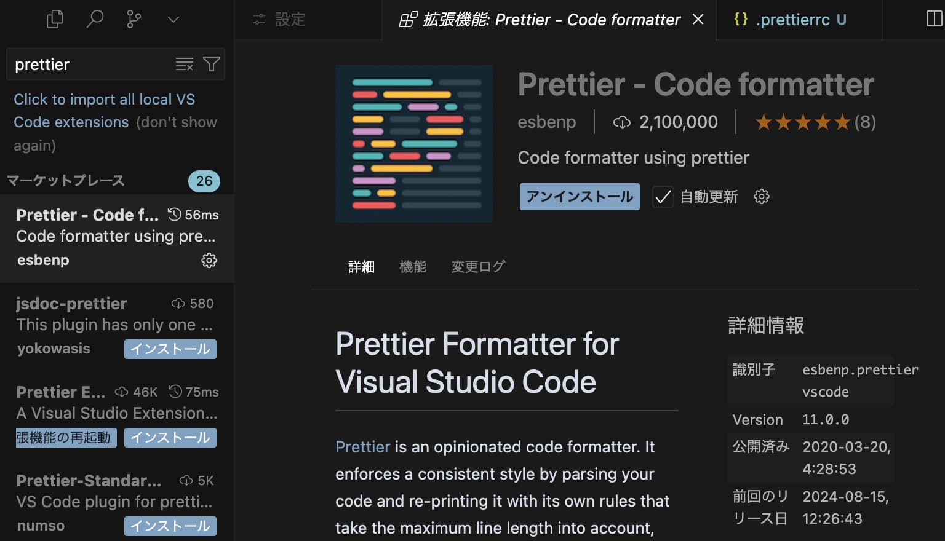Toggle the split editor layout icon
Viewport: 945px width, 541px height.
pos(934,19)
